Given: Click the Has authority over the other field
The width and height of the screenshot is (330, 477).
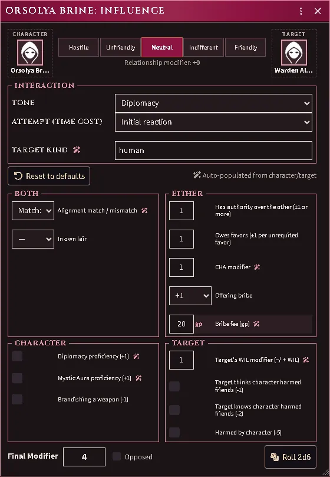Looking at the screenshot, I should tap(181, 211).
